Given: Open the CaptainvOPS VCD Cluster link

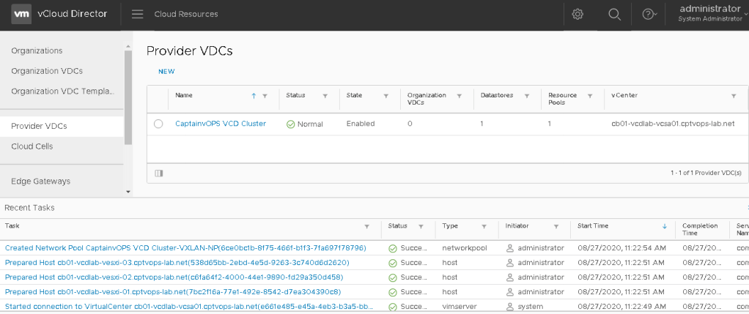Looking at the screenshot, I should (x=221, y=124).
